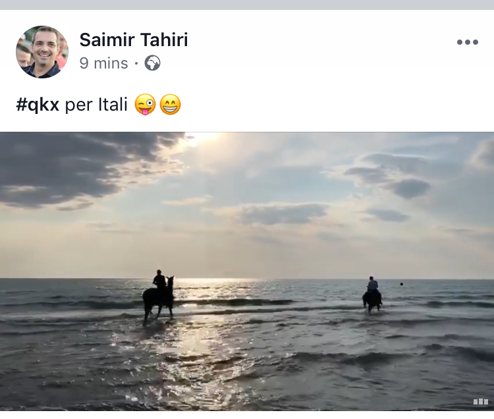
Task: Click the winking tongue-out emoji
Action: tap(145, 104)
